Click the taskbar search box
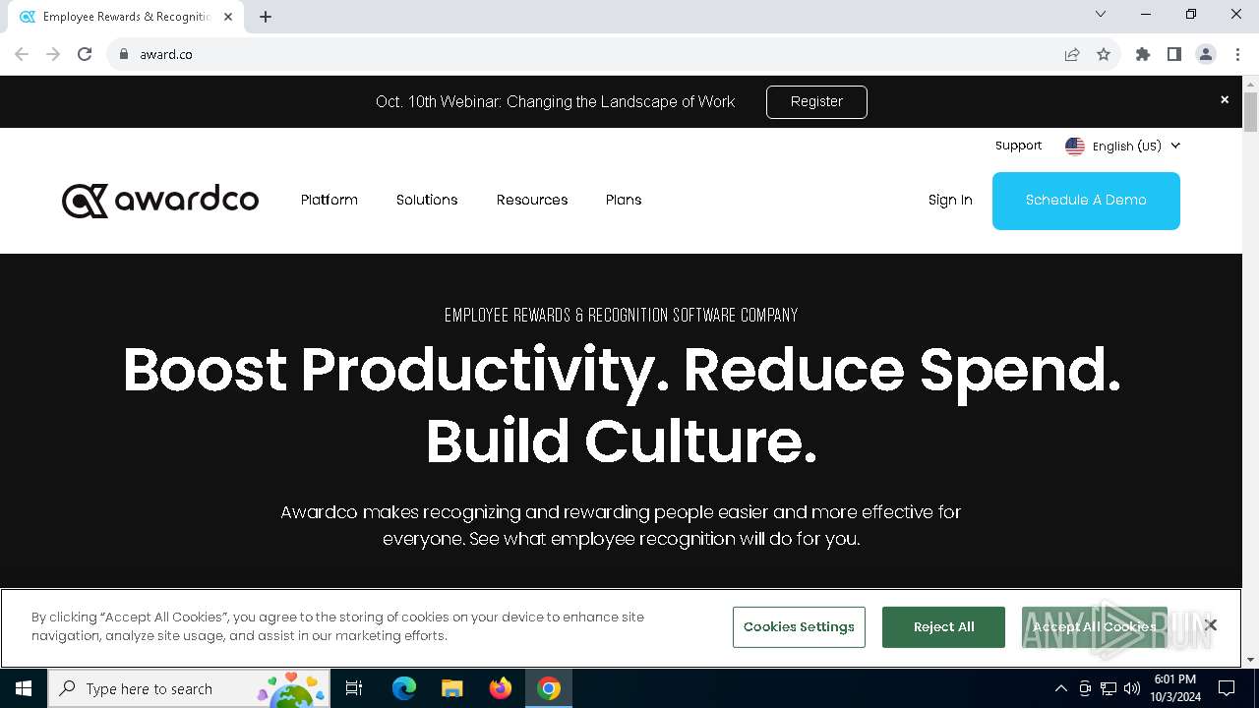Image resolution: width=1259 pixels, height=708 pixels. point(189,688)
